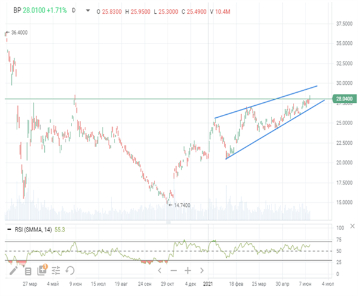Viewport: 358px width, 296px height.
Task: Click the 24 сен date label
Action: coord(144,284)
